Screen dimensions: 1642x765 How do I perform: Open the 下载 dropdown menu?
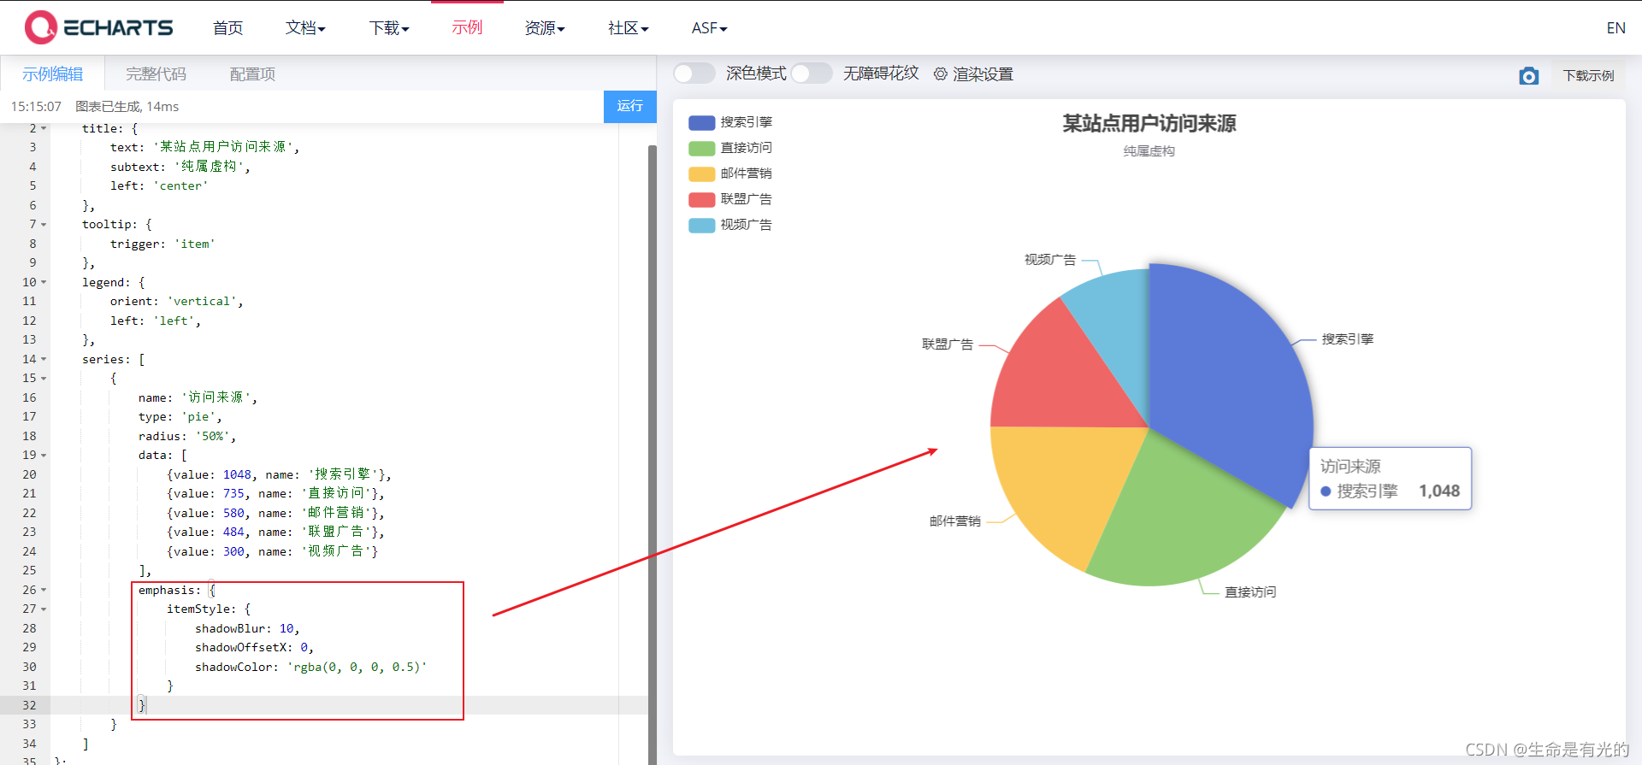click(389, 28)
